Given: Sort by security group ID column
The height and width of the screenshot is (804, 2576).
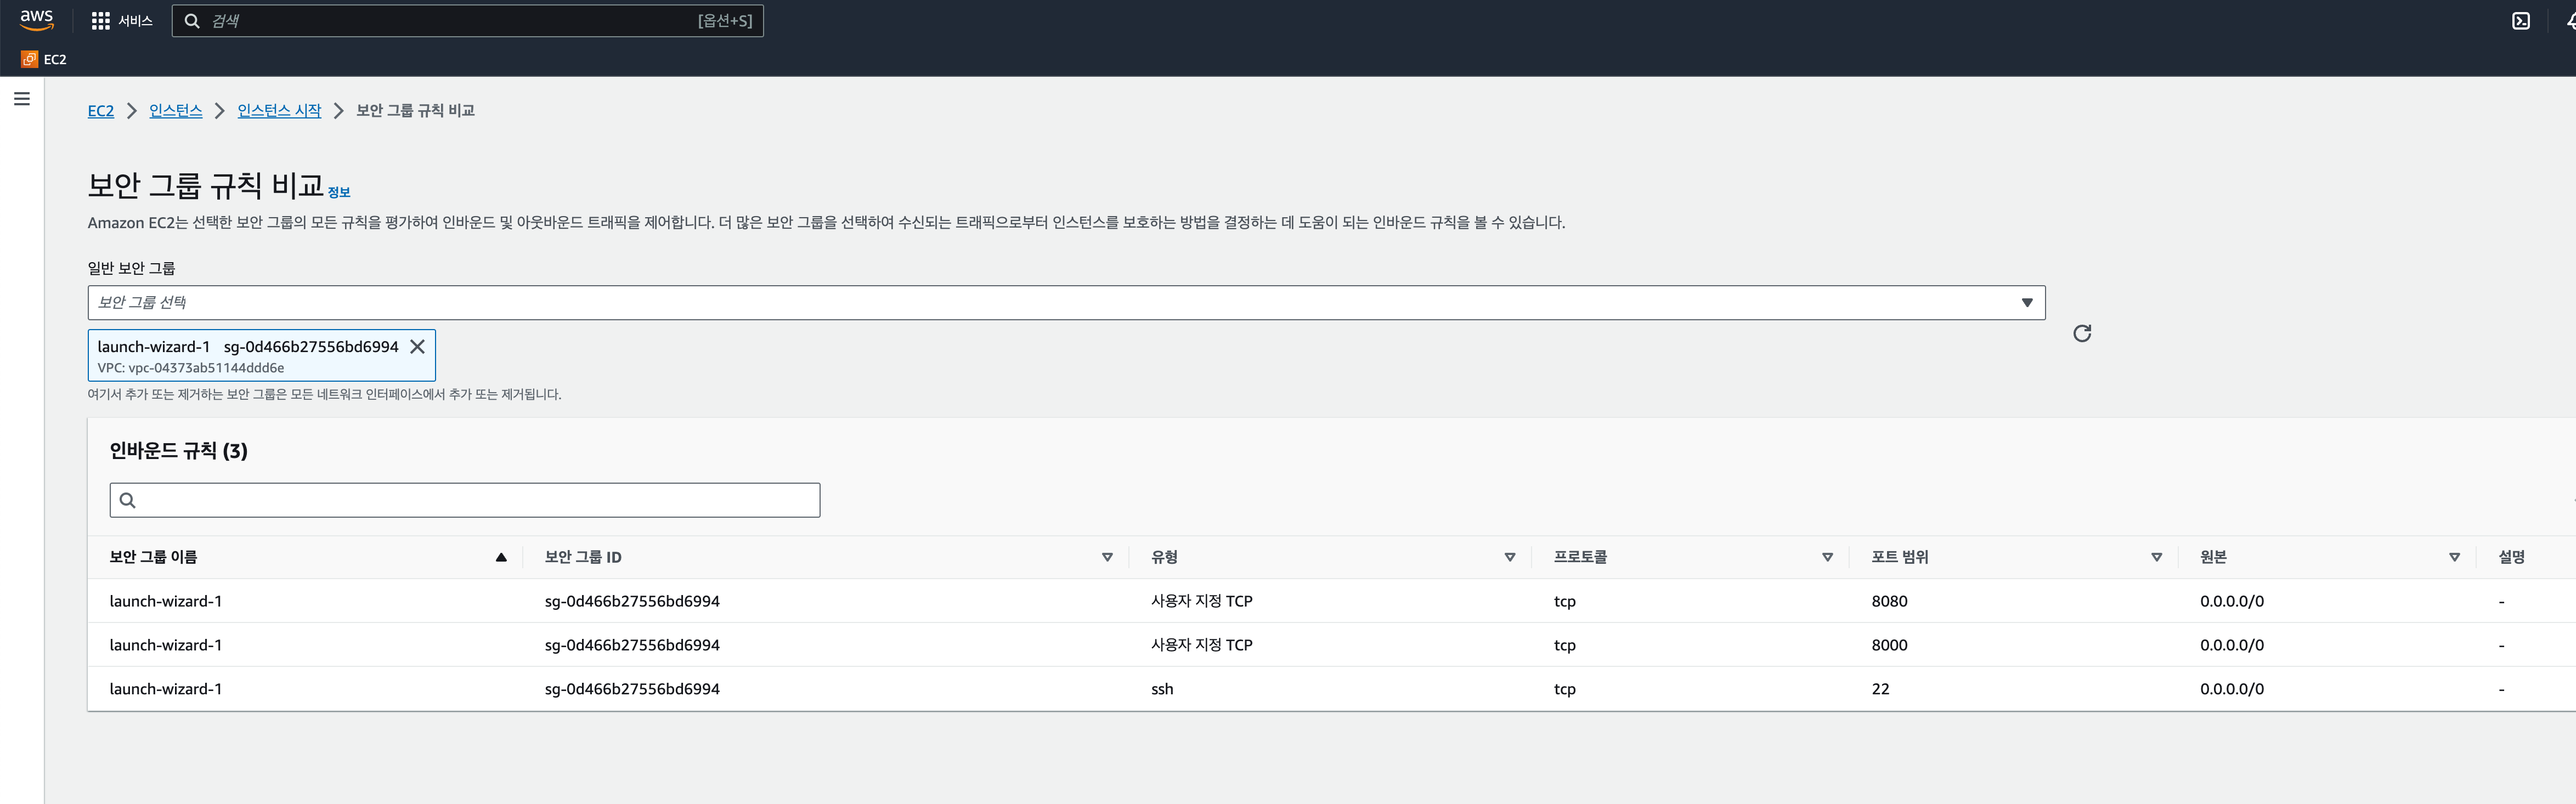Looking at the screenshot, I should (1107, 557).
